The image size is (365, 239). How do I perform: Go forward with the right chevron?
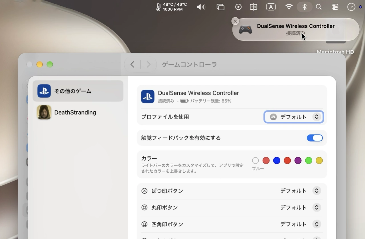pyautogui.click(x=148, y=65)
